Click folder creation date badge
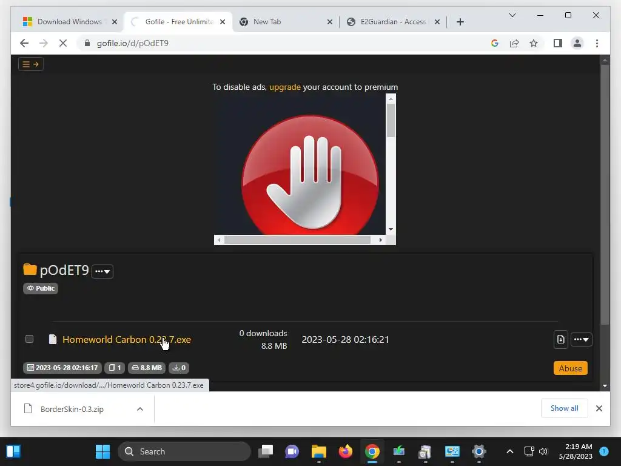The height and width of the screenshot is (466, 621). click(x=62, y=368)
